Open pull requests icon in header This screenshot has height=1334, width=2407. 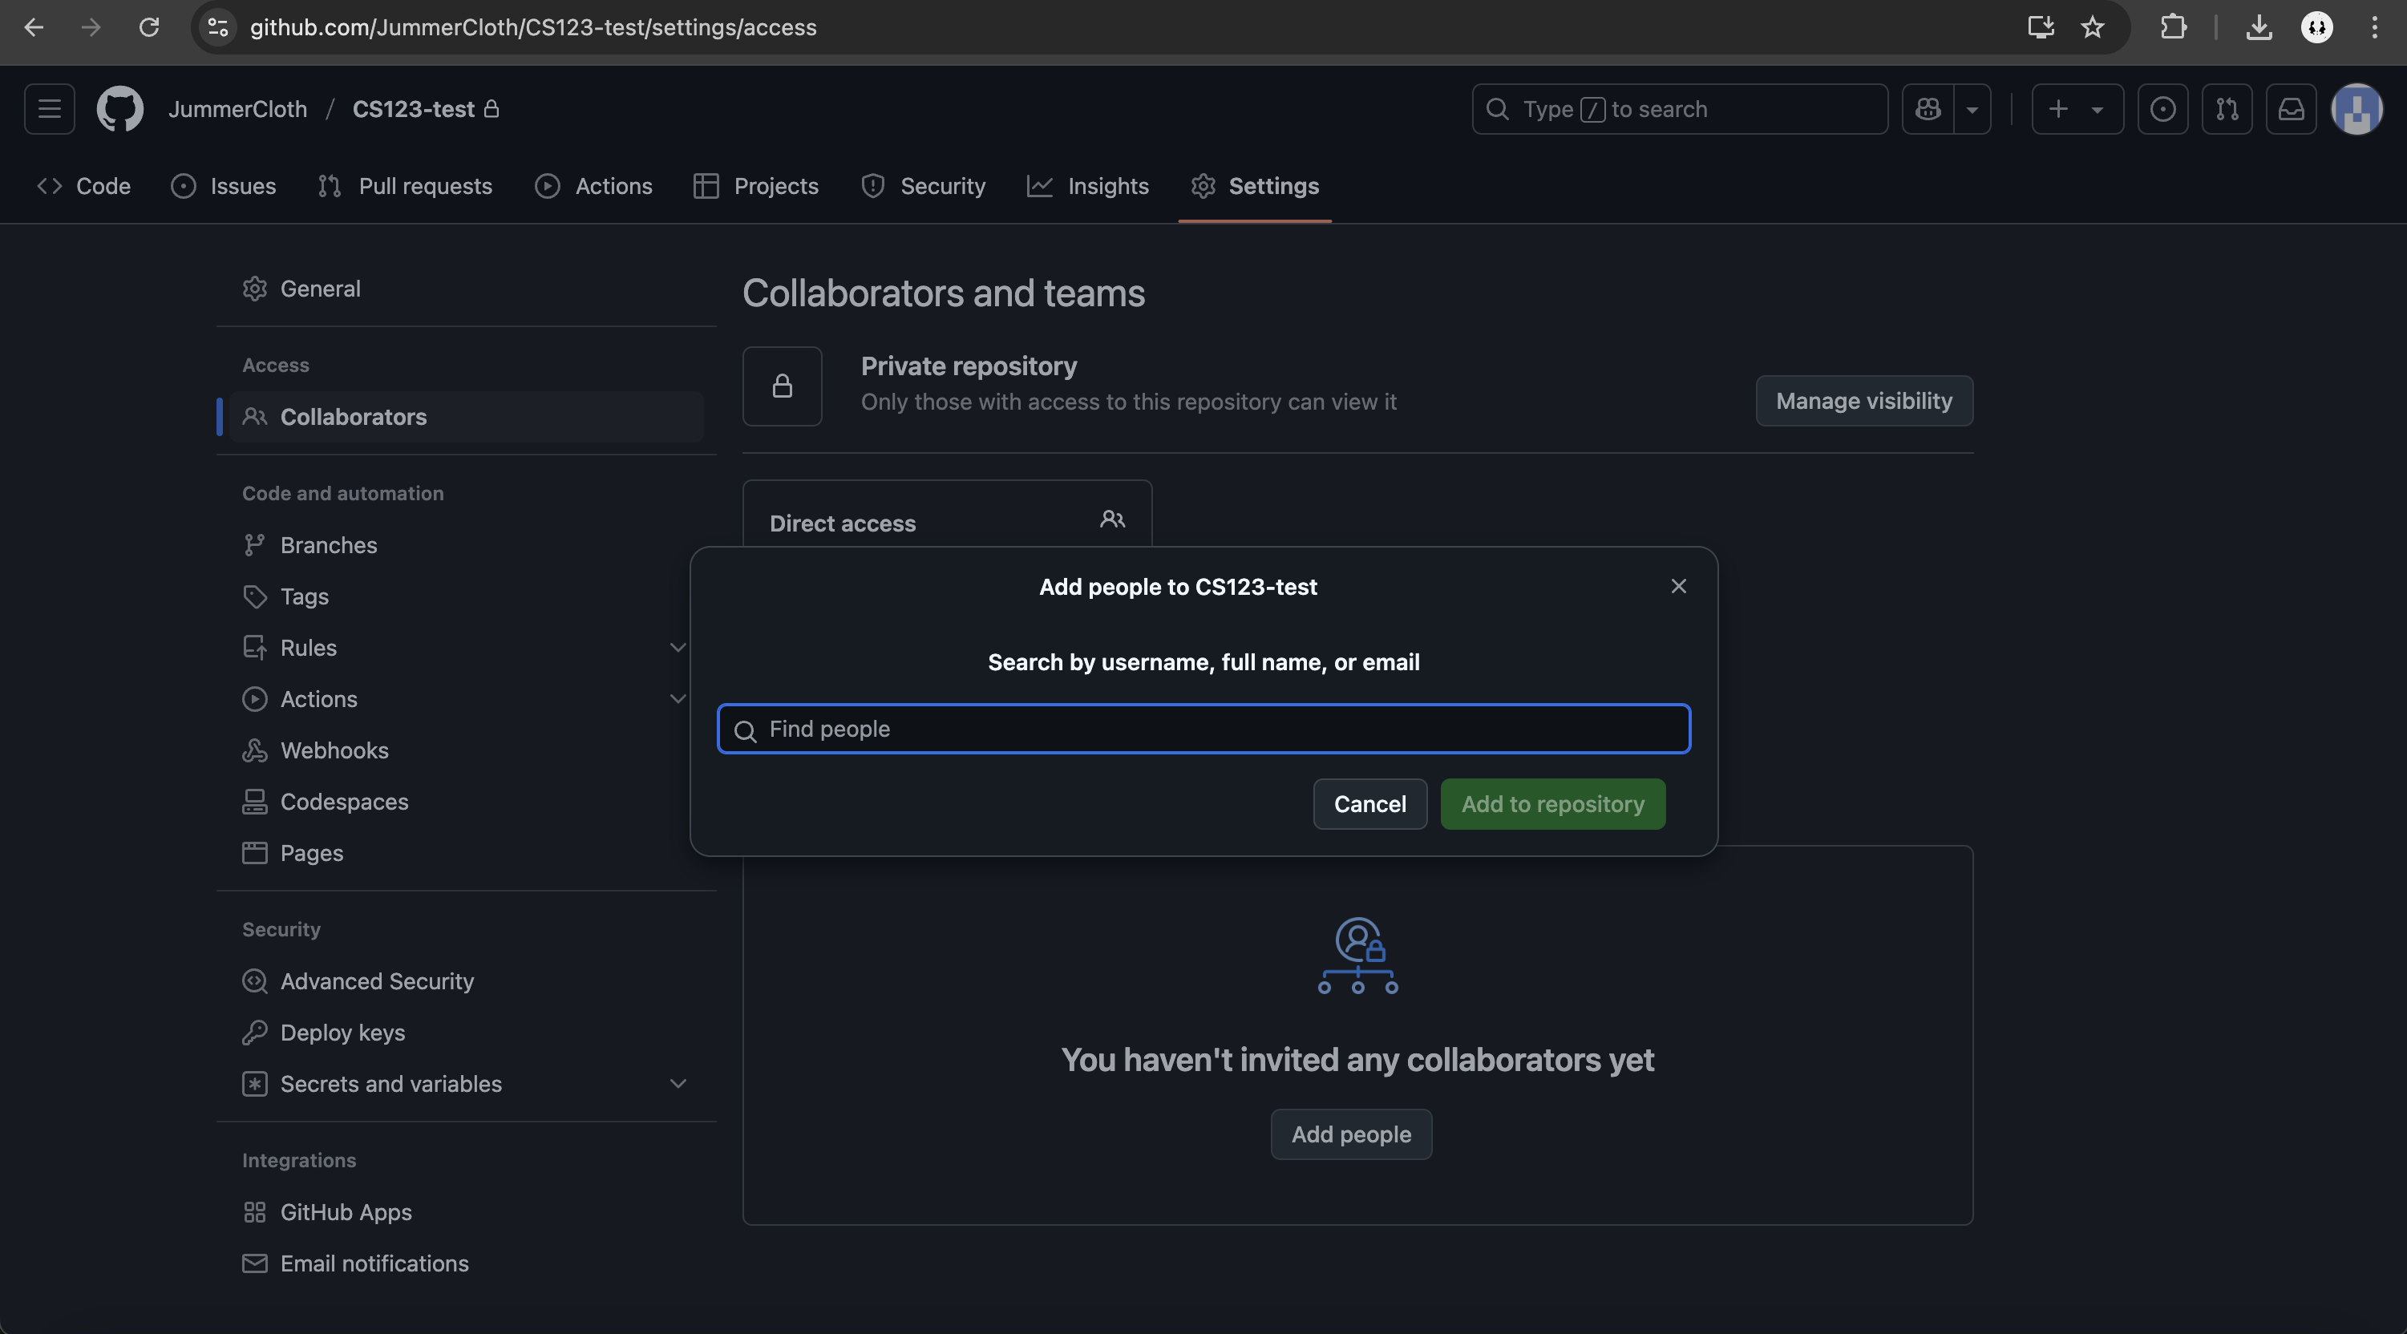2227,109
